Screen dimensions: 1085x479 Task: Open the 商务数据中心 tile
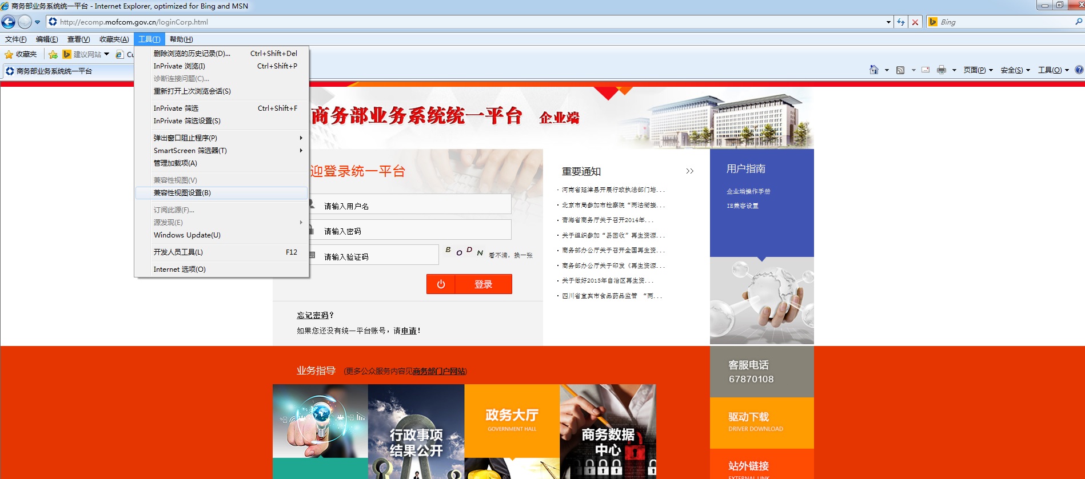pyautogui.click(x=608, y=432)
